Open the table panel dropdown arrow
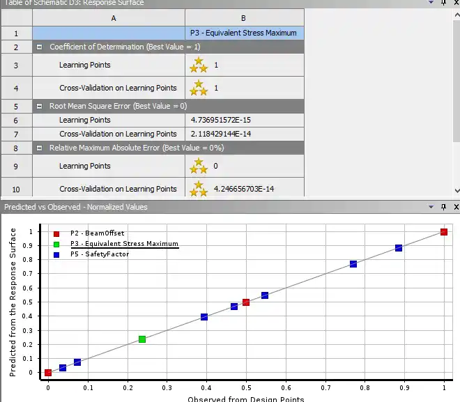460x402 pixels. (431, 2)
